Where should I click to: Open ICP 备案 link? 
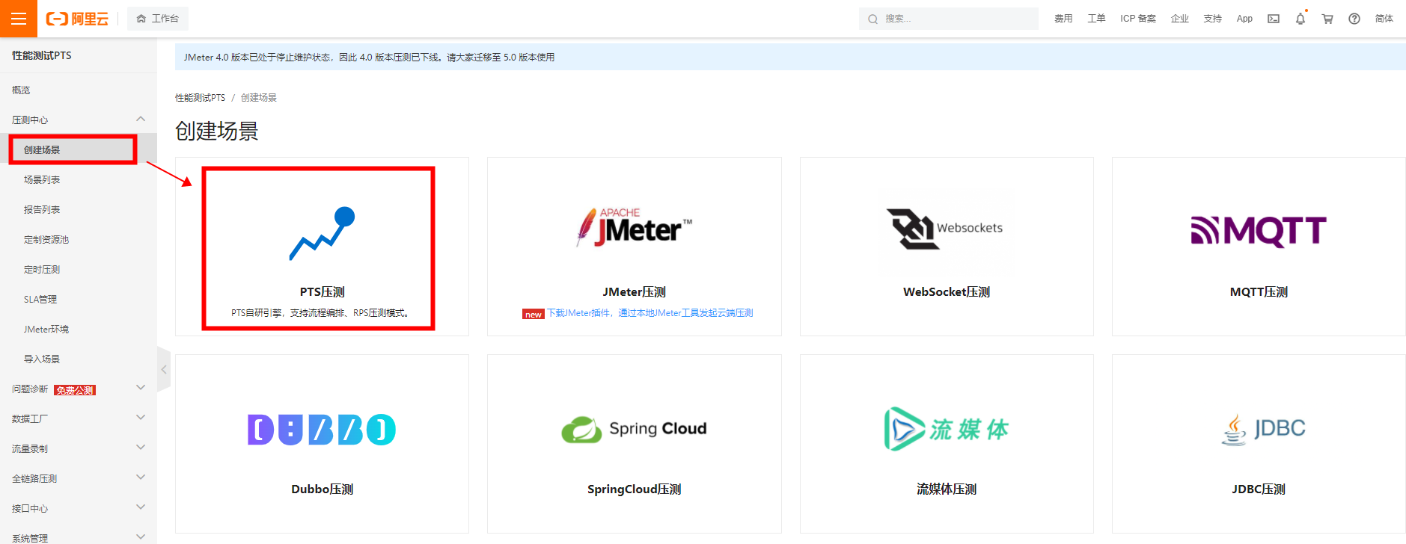click(x=1137, y=19)
